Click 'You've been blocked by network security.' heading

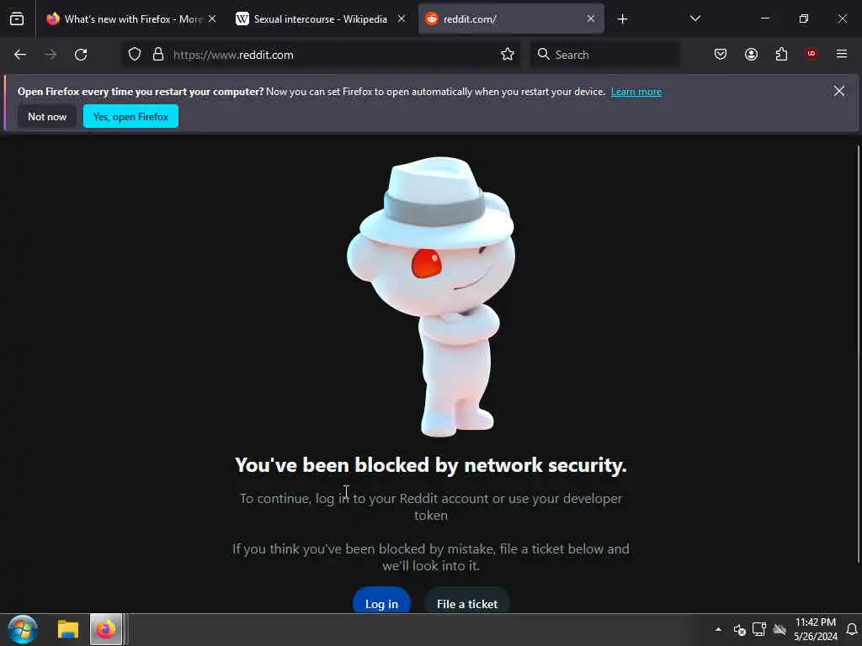431,465
